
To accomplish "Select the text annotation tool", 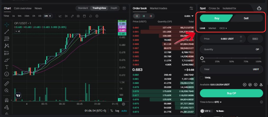I will point(7,67).
